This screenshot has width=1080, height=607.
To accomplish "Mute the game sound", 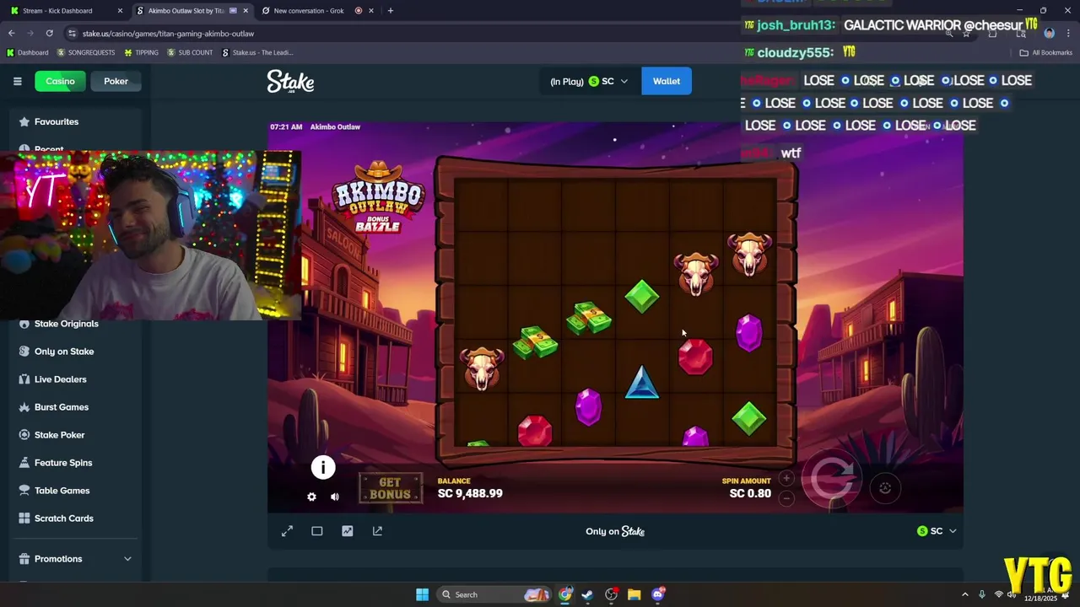I will tap(335, 497).
